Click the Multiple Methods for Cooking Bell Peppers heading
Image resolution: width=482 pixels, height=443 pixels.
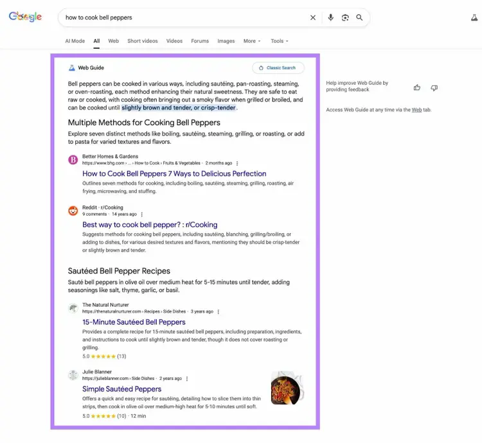[144, 123]
